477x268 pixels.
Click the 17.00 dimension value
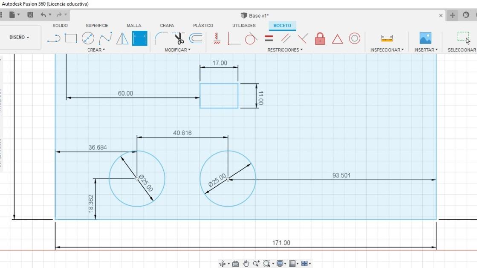[220, 63]
